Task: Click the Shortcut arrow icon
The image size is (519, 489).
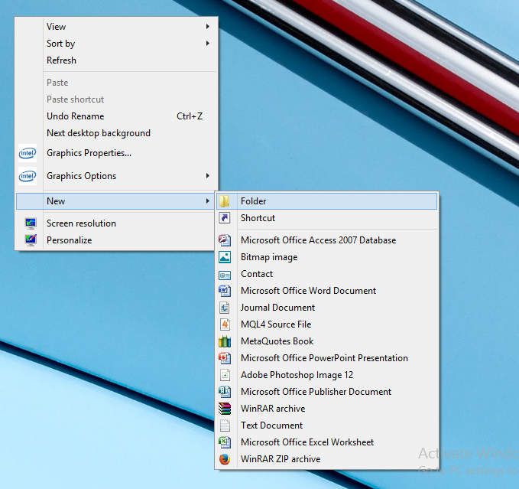Action: coord(225,218)
